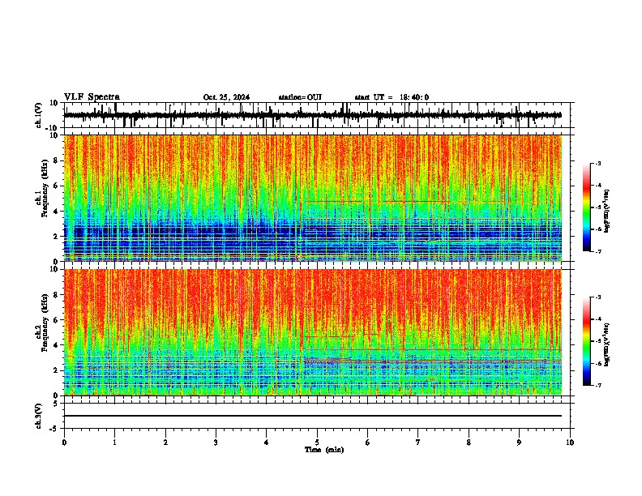The height and width of the screenshot is (496, 642).
Task: Click the "VLF Spectra" plot title
Action: (x=92, y=97)
